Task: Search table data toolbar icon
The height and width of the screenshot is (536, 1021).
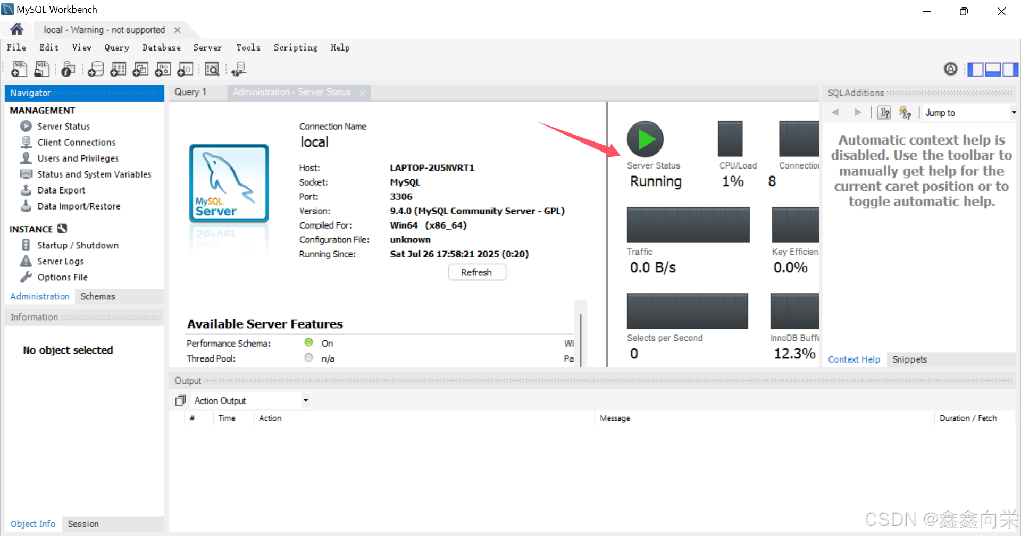Action: 212,69
